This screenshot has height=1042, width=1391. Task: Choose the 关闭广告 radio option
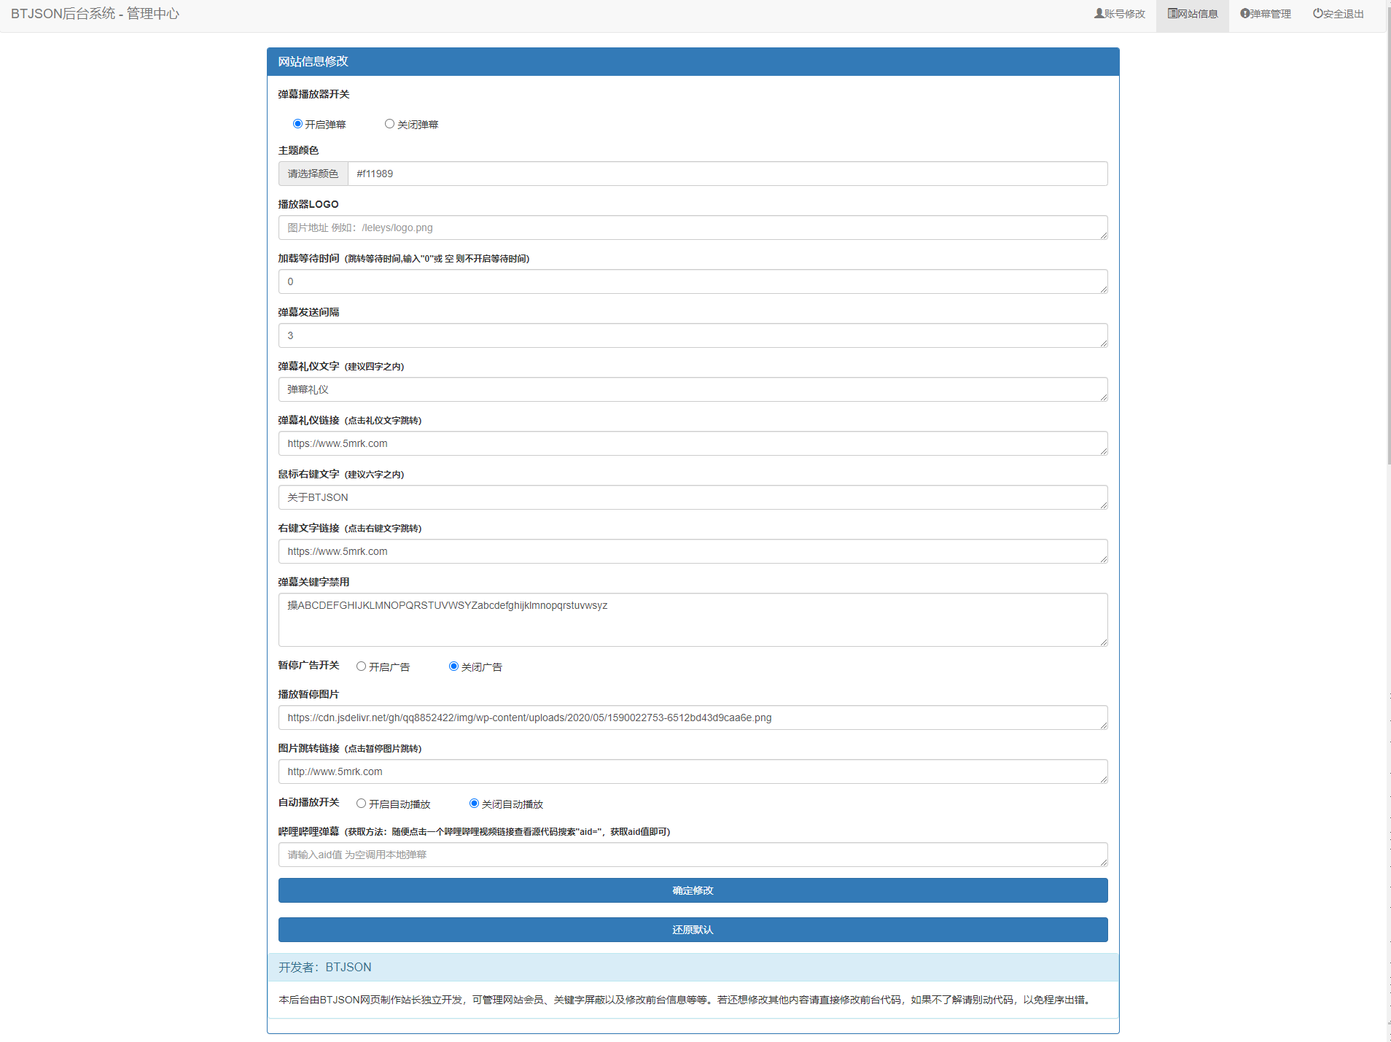tap(453, 666)
